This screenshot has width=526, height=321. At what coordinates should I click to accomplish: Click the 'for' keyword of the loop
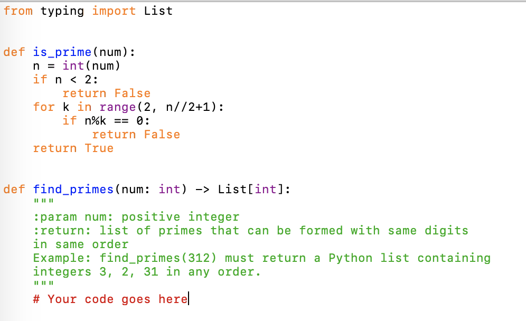(x=43, y=107)
